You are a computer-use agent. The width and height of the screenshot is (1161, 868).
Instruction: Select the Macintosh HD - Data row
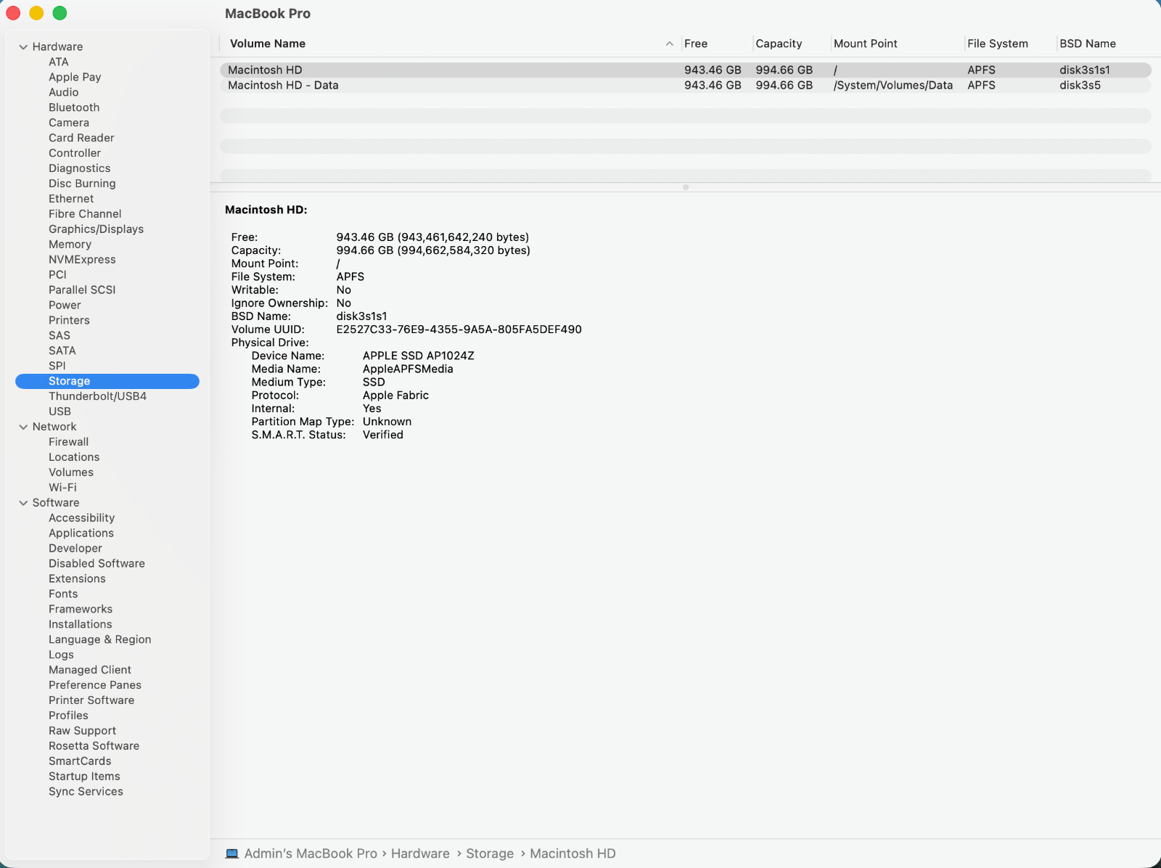686,86
